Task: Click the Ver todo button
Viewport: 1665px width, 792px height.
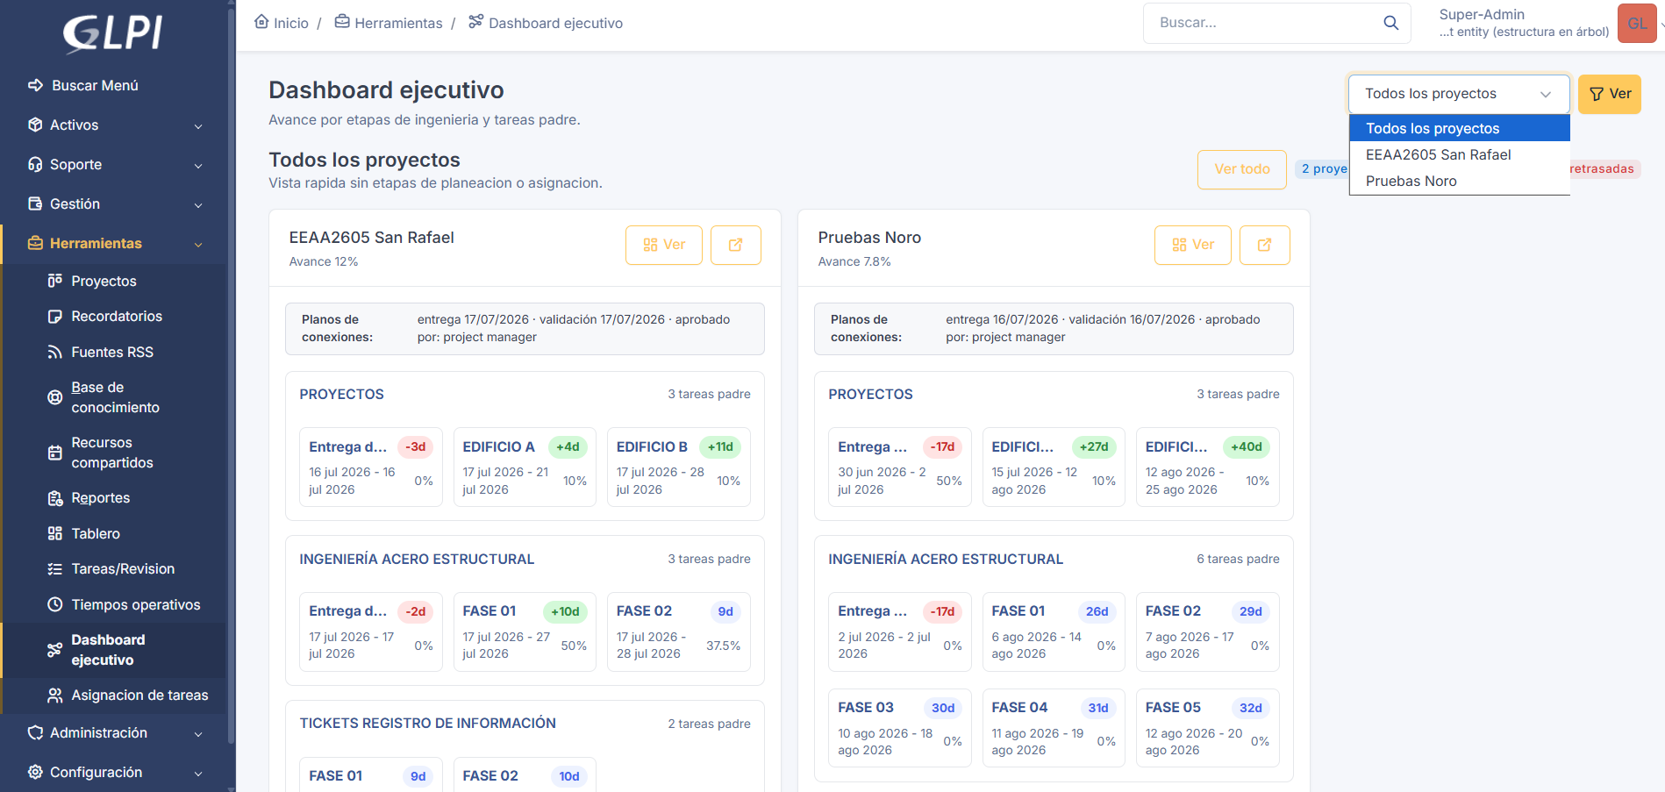Action: tap(1242, 169)
